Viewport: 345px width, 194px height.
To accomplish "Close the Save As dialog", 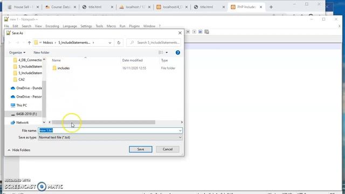I will 180,33.
